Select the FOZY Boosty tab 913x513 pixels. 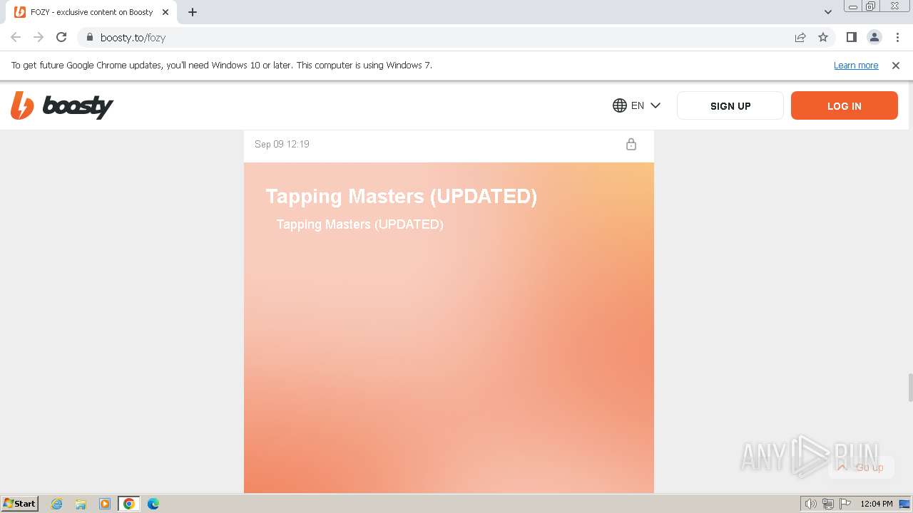[91, 12]
